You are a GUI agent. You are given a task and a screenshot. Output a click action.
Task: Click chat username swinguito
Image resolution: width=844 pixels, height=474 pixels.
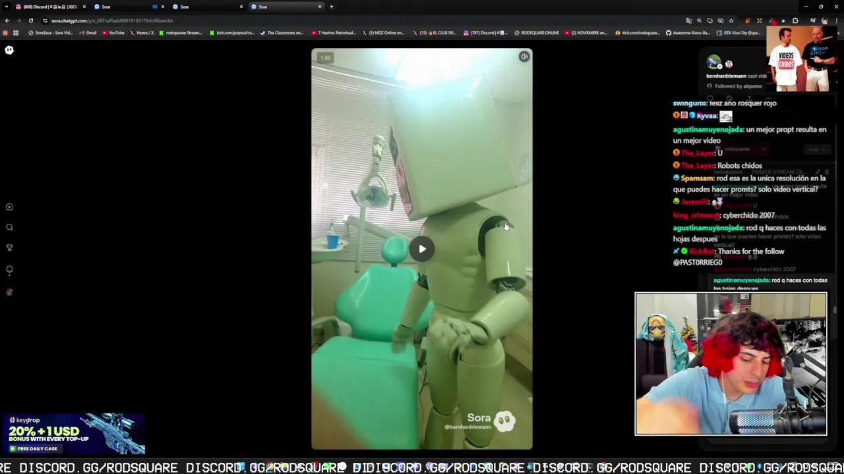[x=690, y=103]
